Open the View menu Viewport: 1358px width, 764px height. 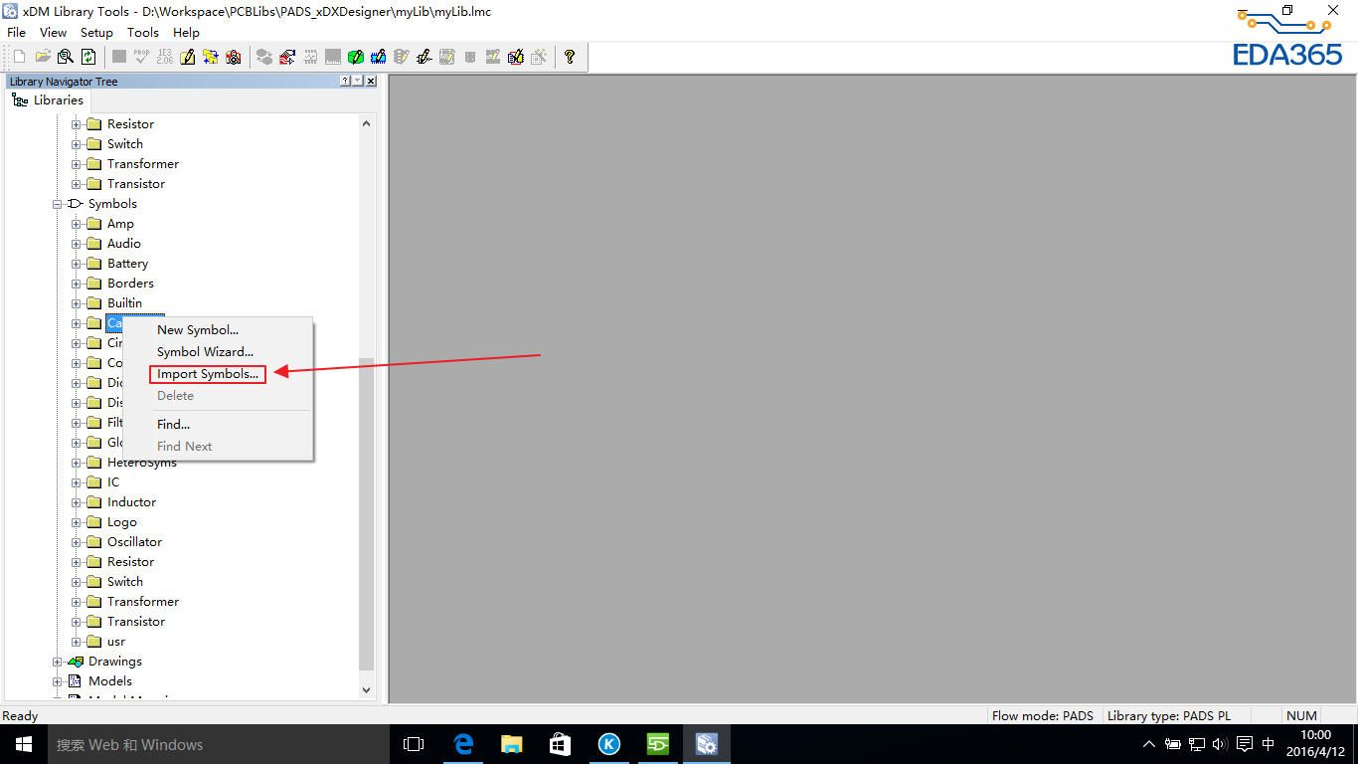tap(54, 33)
